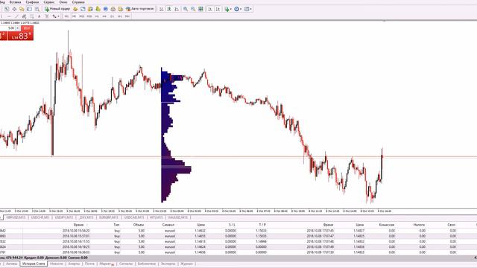Select the candlestick chart type icon
Viewport: 477px width, 268px height.
(168, 9)
